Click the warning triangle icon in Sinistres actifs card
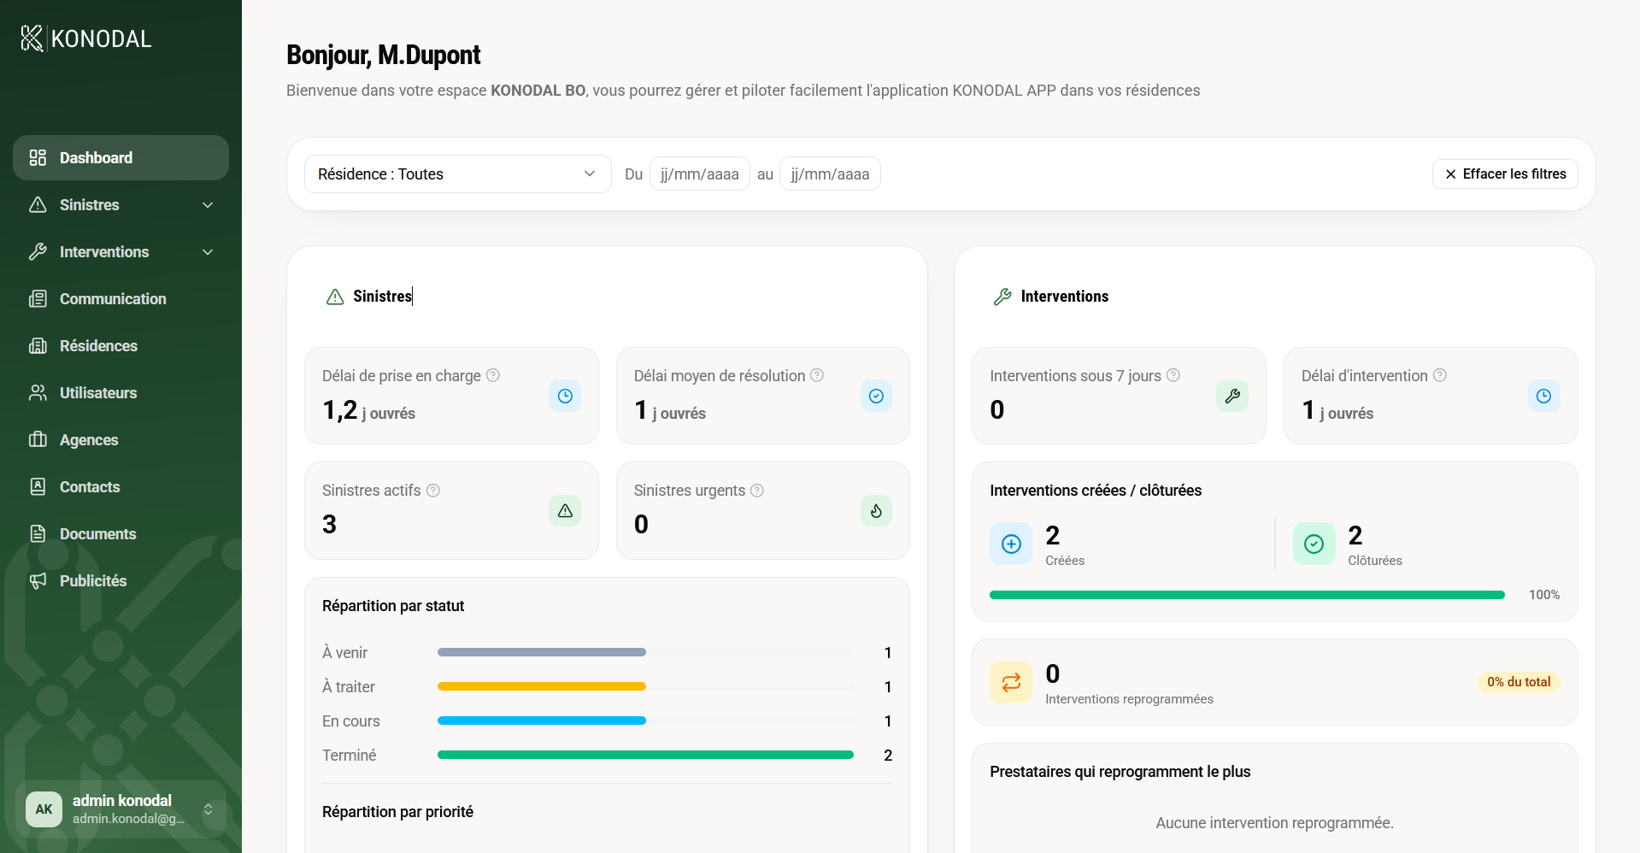The width and height of the screenshot is (1640, 853). tap(565, 510)
